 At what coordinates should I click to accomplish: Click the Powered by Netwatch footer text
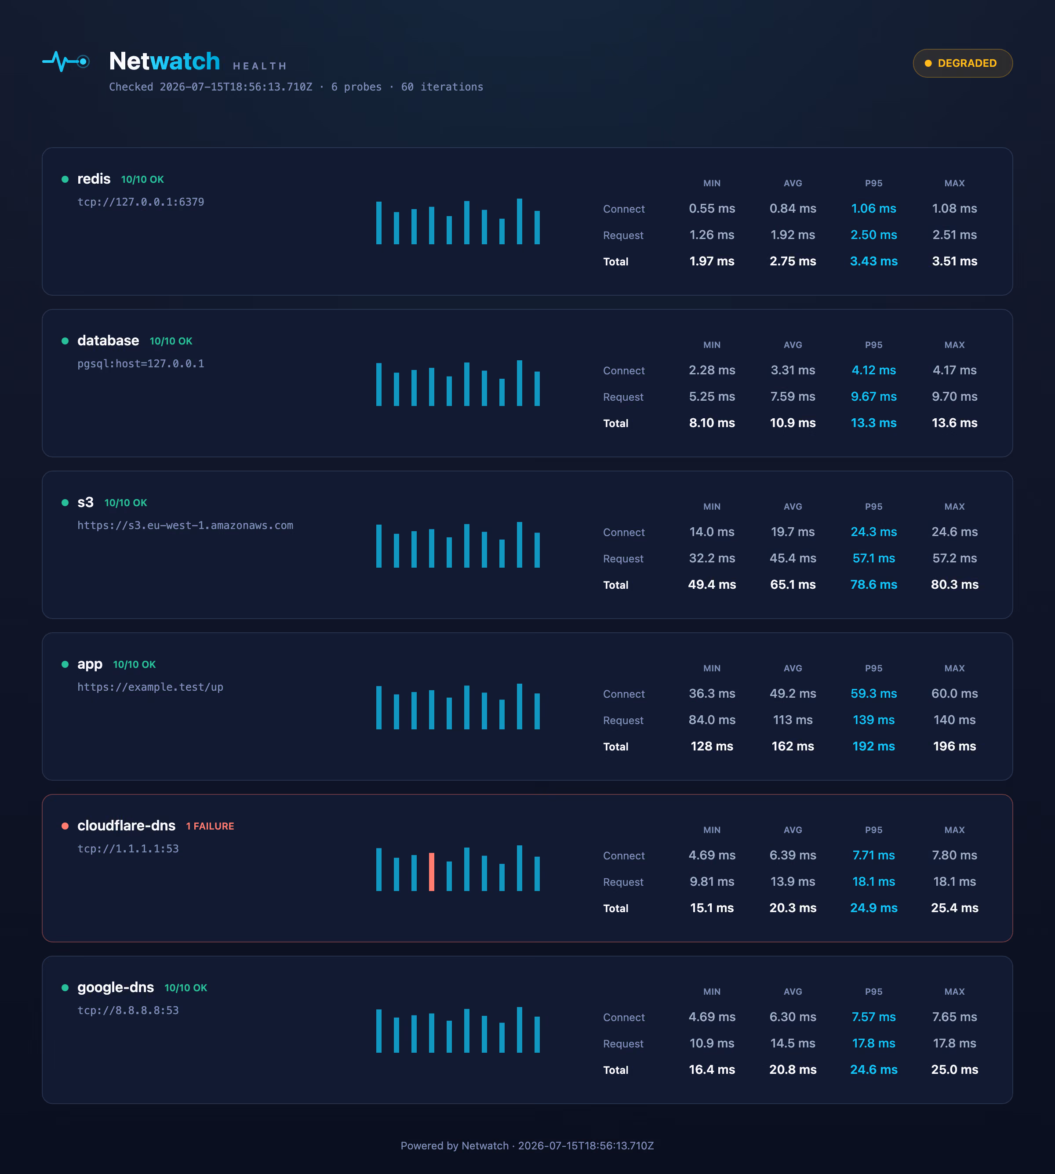point(527,1145)
